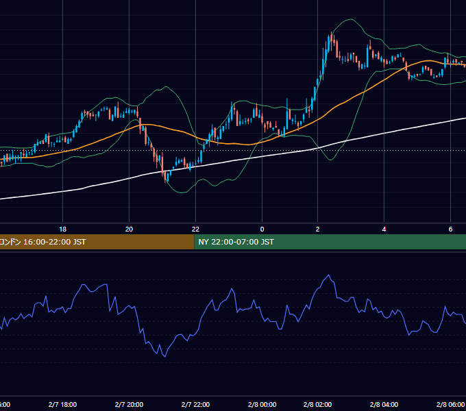The width and height of the screenshot is (466, 411).
Task: Click the 2/8 00:00 oscillator time label
Action: (x=262, y=404)
